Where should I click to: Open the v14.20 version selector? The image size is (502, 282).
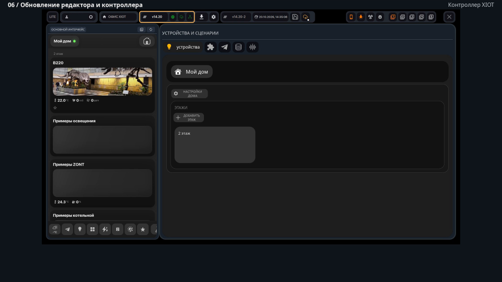click(154, 17)
